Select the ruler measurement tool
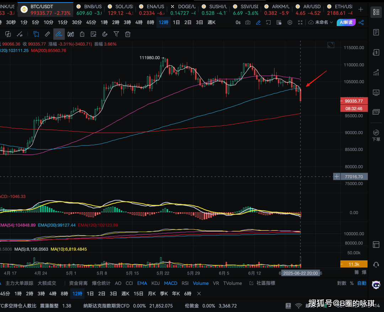Image resolution: width=384 pixels, height=312 pixels. (x=47, y=34)
